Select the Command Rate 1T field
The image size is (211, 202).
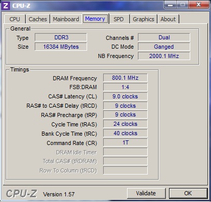pyautogui.click(x=125, y=142)
